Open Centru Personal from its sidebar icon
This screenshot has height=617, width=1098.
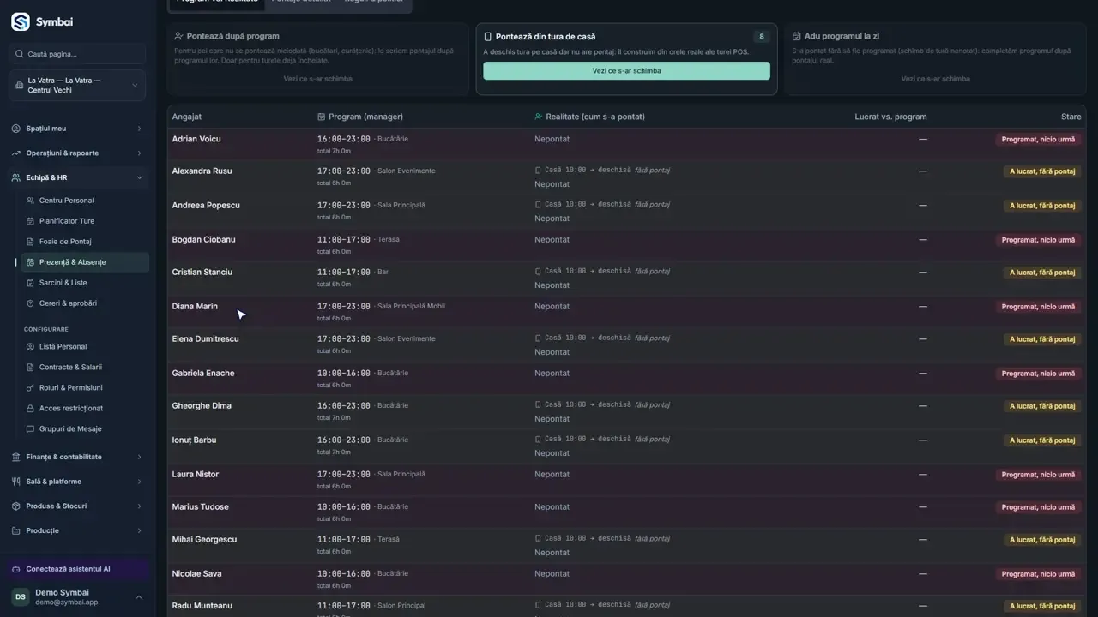coord(31,201)
